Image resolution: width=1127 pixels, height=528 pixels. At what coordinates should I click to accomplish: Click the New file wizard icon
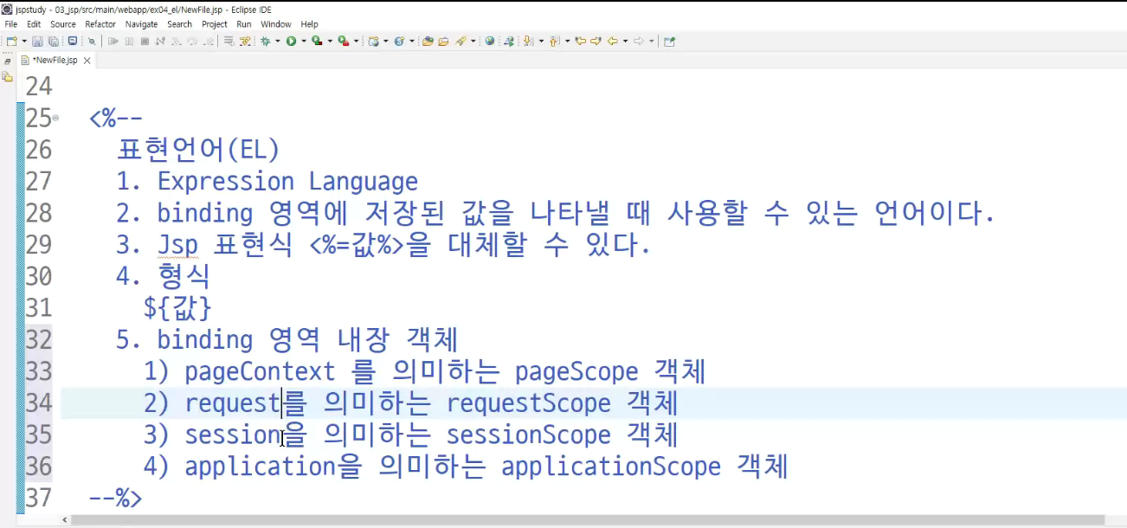click(x=12, y=41)
